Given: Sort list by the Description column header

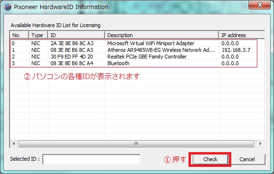Looking at the screenshot, I should [x=162, y=35].
